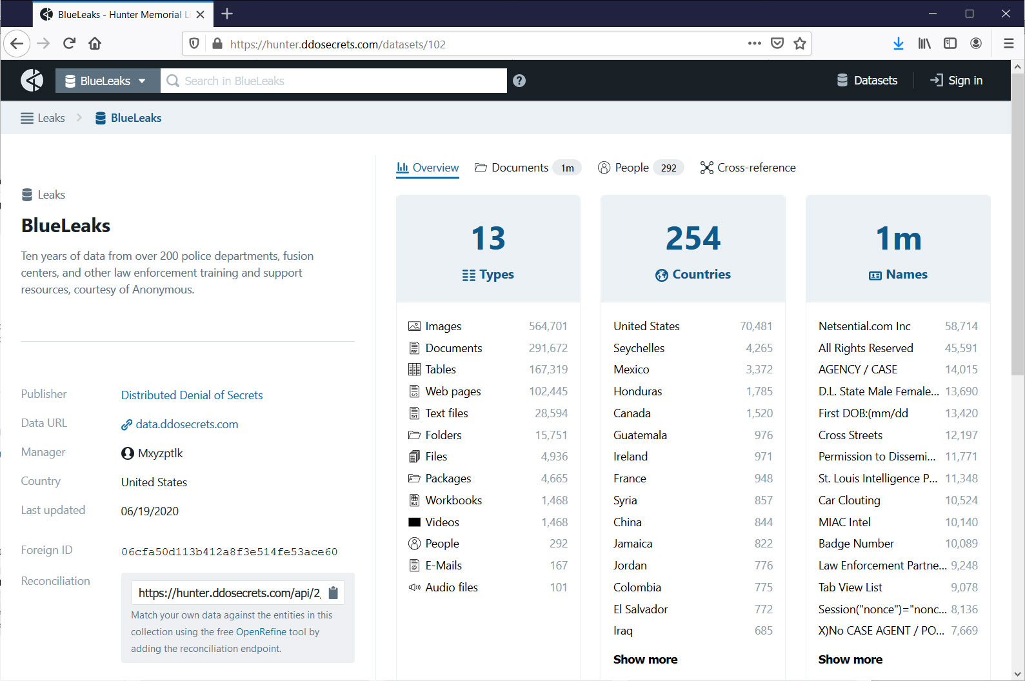This screenshot has height=681, width=1025.
Task: Bookmark this page with star icon
Action: click(800, 43)
